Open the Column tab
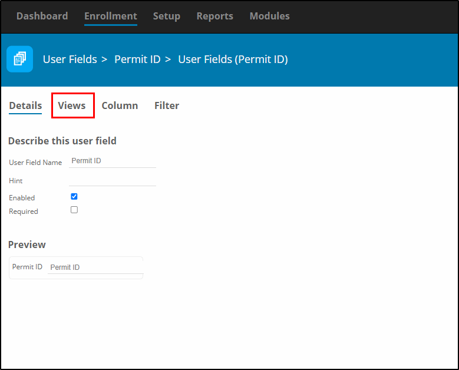 pos(120,105)
